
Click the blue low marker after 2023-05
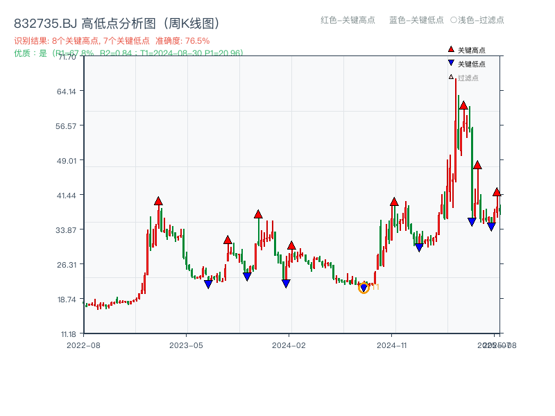coord(210,285)
